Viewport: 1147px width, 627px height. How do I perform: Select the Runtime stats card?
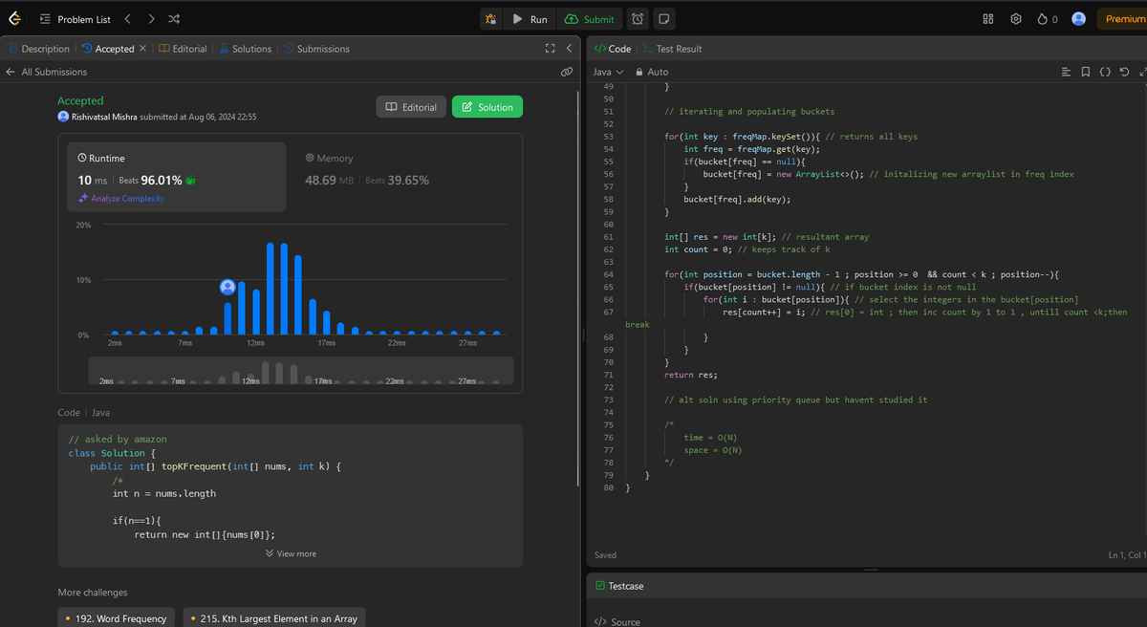pos(176,177)
